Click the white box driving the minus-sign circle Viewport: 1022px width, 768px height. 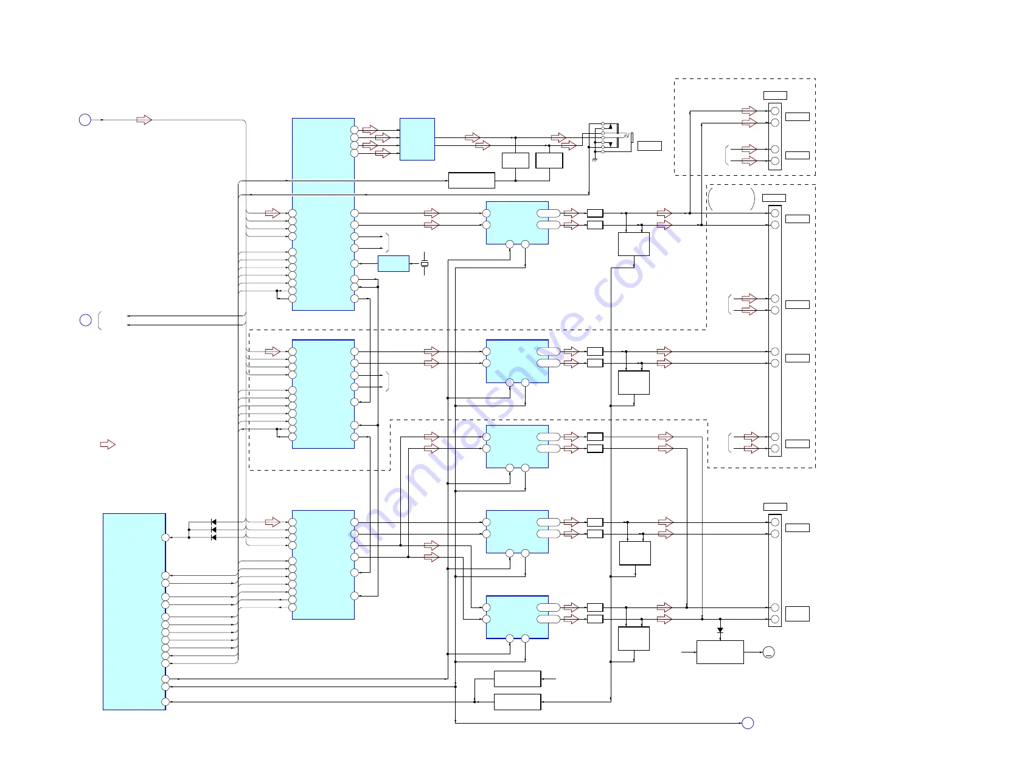[720, 652]
